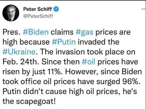Viewport: 146px width, 109px height.
Task: Follow the #Putin hashtag link
Action: point(64,42)
